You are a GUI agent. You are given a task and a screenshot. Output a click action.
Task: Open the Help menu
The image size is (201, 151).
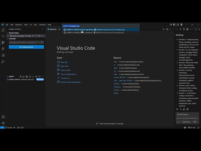click(49, 25)
